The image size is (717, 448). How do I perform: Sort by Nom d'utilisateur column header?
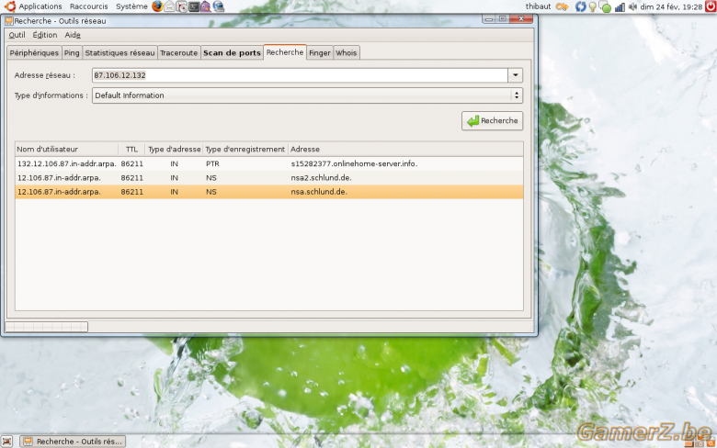click(67, 150)
